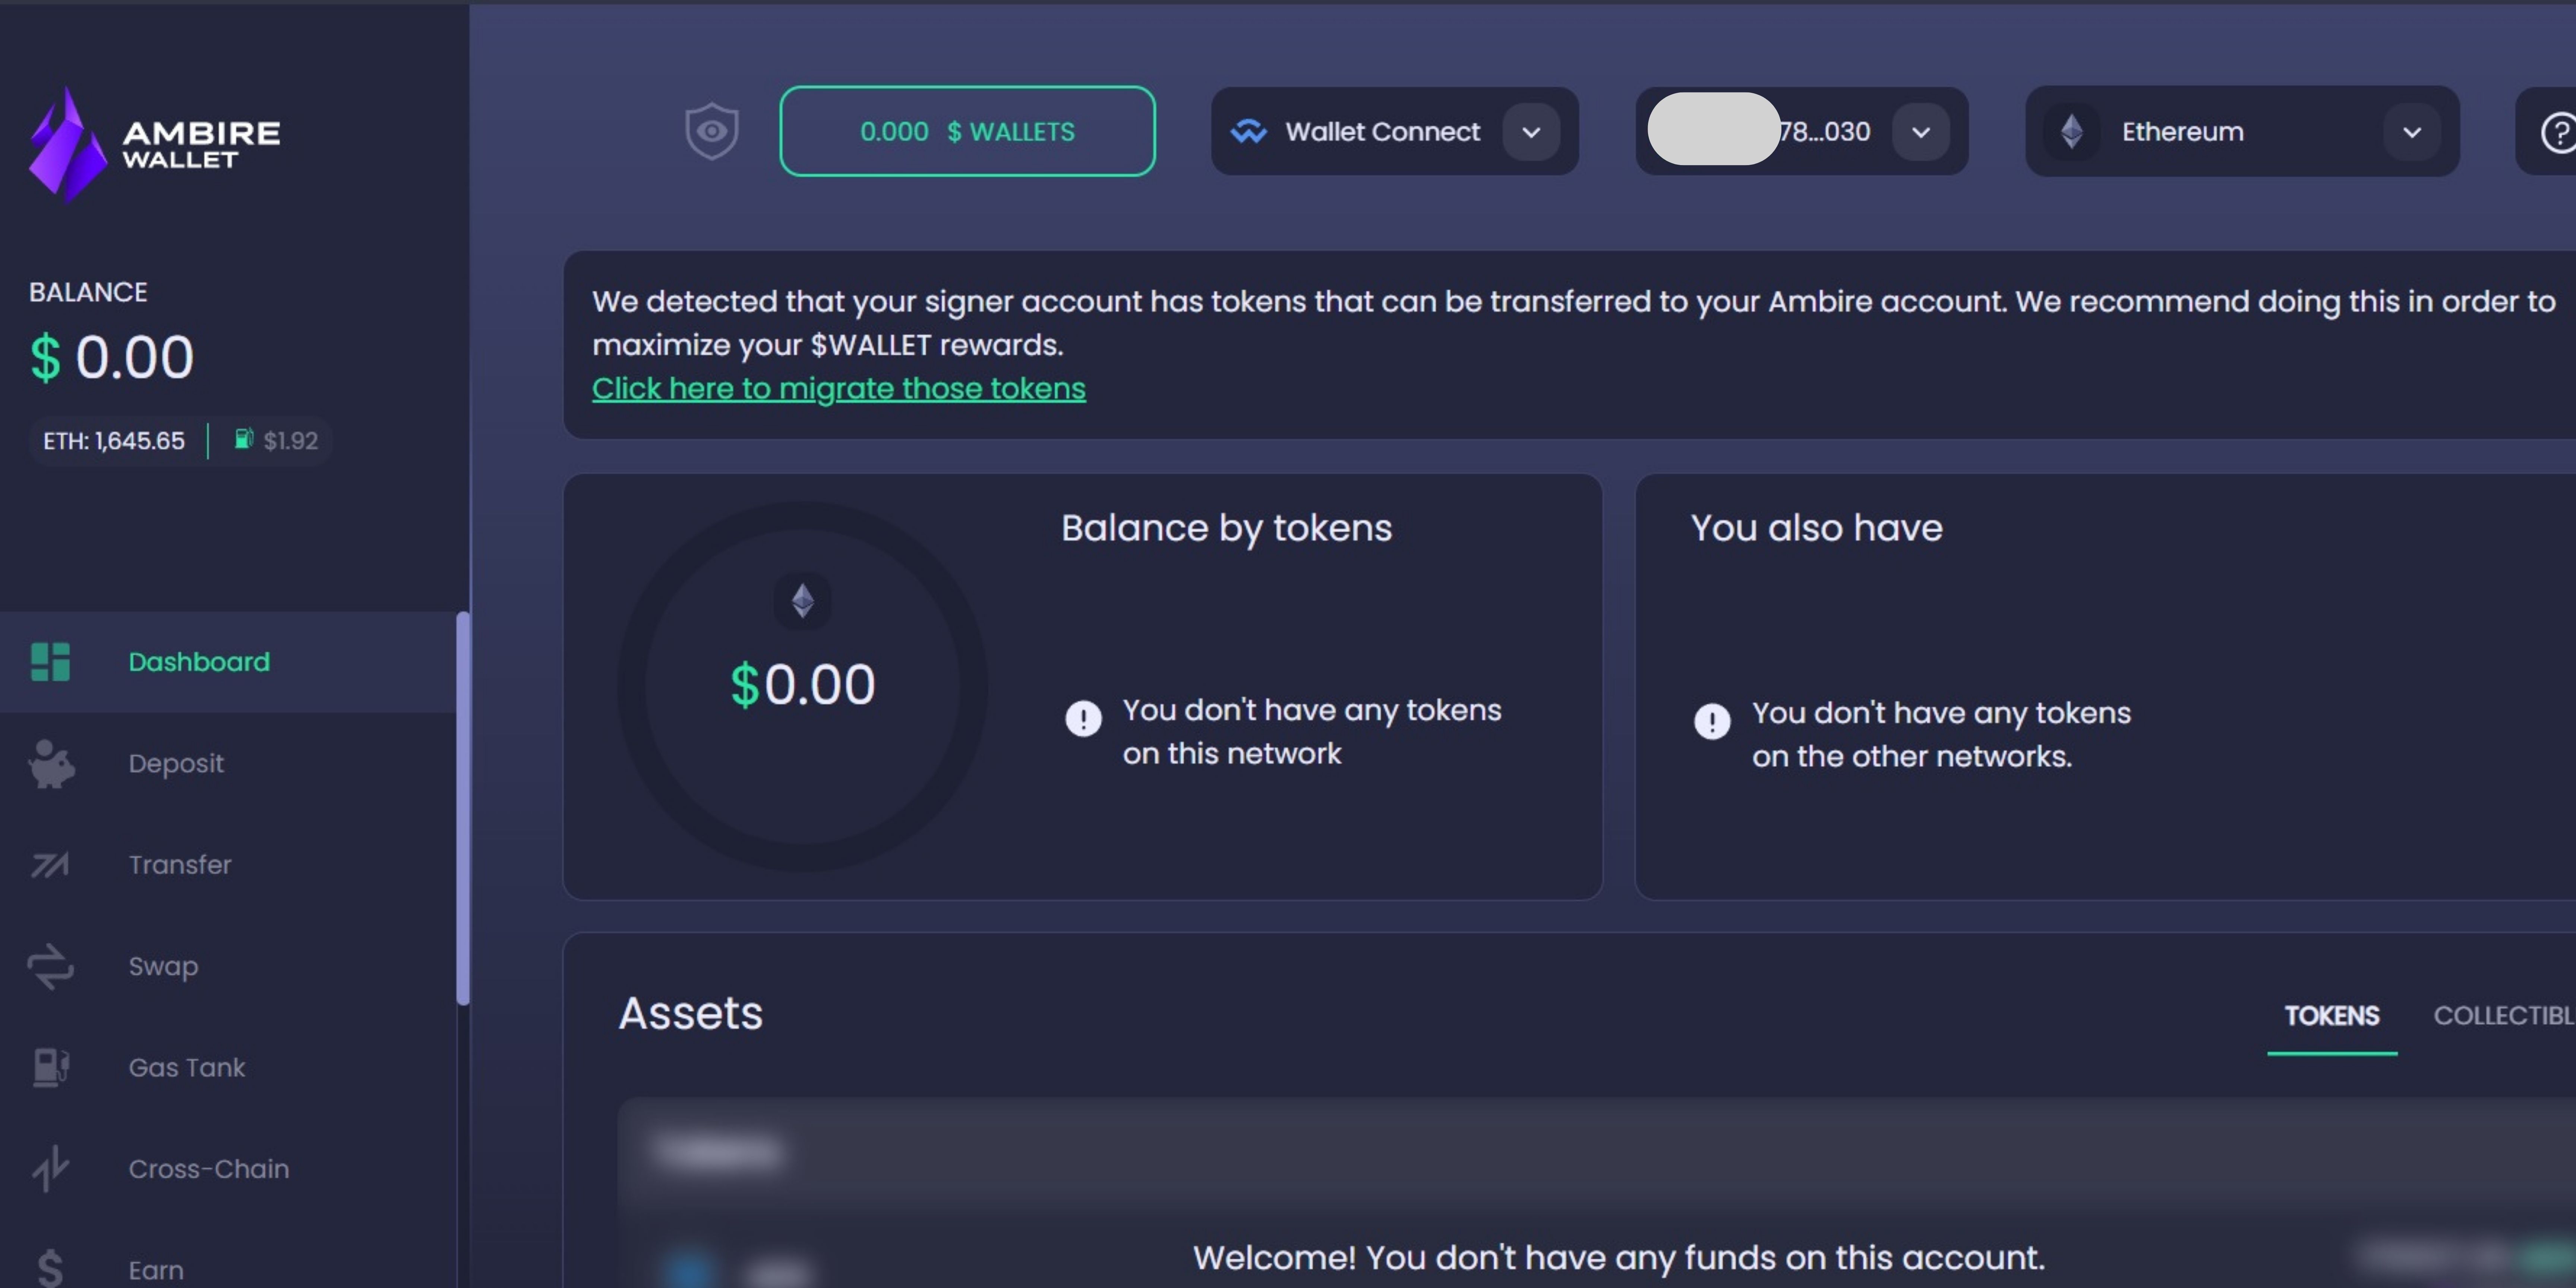Select the TOKENS tab in Assets

[x=2332, y=1016]
